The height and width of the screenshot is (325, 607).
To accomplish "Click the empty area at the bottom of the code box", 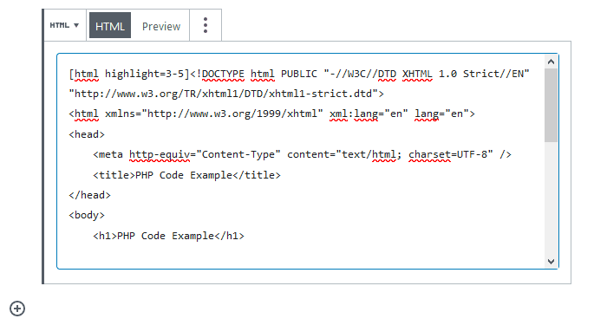I will (300, 256).
